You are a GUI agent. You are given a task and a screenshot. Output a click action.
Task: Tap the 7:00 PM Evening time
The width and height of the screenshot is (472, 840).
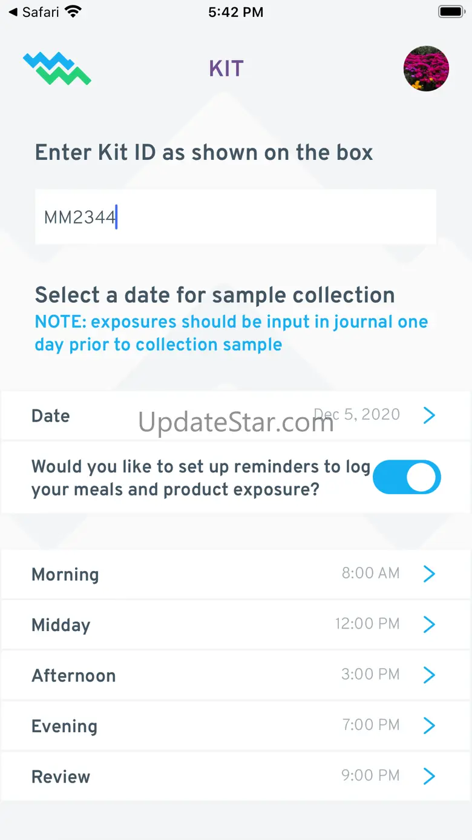pyautogui.click(x=370, y=725)
